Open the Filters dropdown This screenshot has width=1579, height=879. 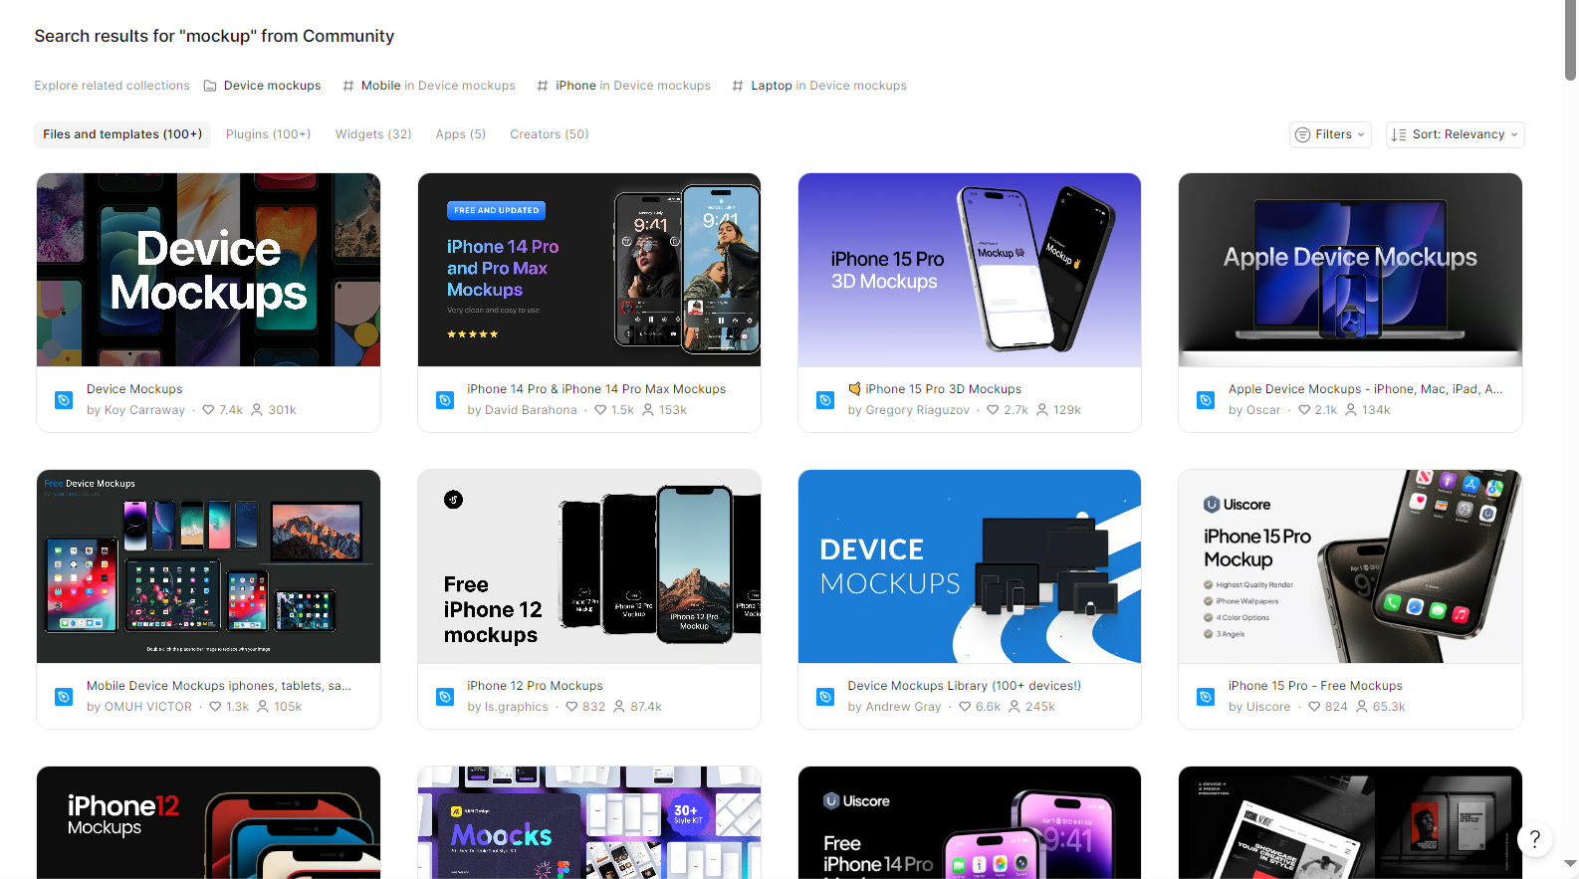[x=1330, y=134]
